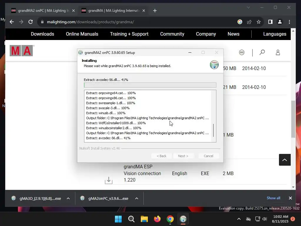Open Firefox from taskbar
Image resolution: width=301 pixels, height=226 pixels.
[157, 219]
